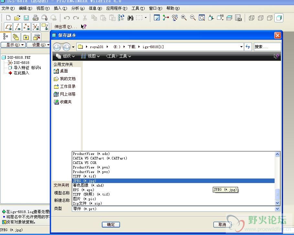Click the refresh folder icon
Screen dimensions: 294x235
coord(248,47)
